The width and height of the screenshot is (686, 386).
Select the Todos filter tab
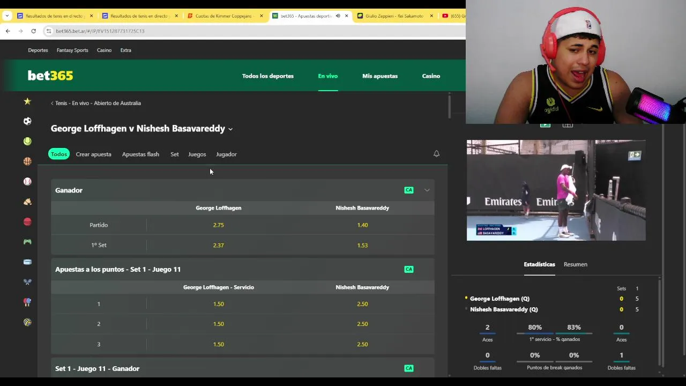pyautogui.click(x=59, y=154)
